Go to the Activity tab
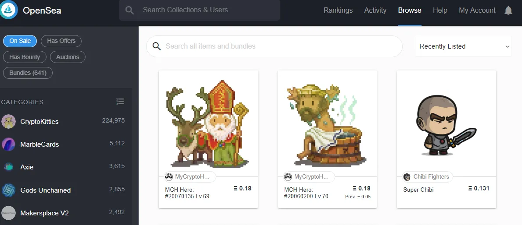Screen dimensions: 522x225 [x=375, y=11]
